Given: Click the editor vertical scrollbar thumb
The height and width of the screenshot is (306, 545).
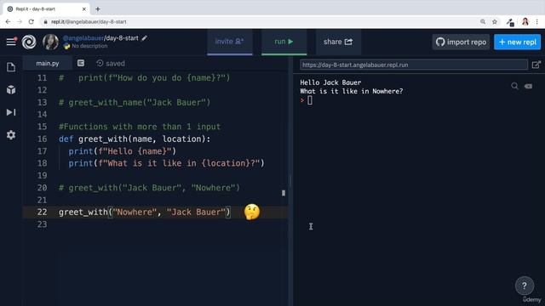Looking at the screenshot, I should click(284, 193).
